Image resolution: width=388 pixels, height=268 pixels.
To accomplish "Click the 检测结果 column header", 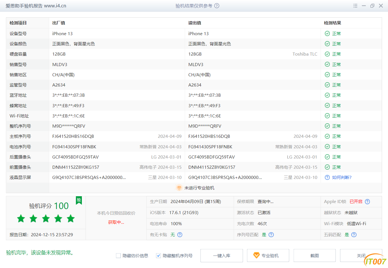I will coord(333,23).
